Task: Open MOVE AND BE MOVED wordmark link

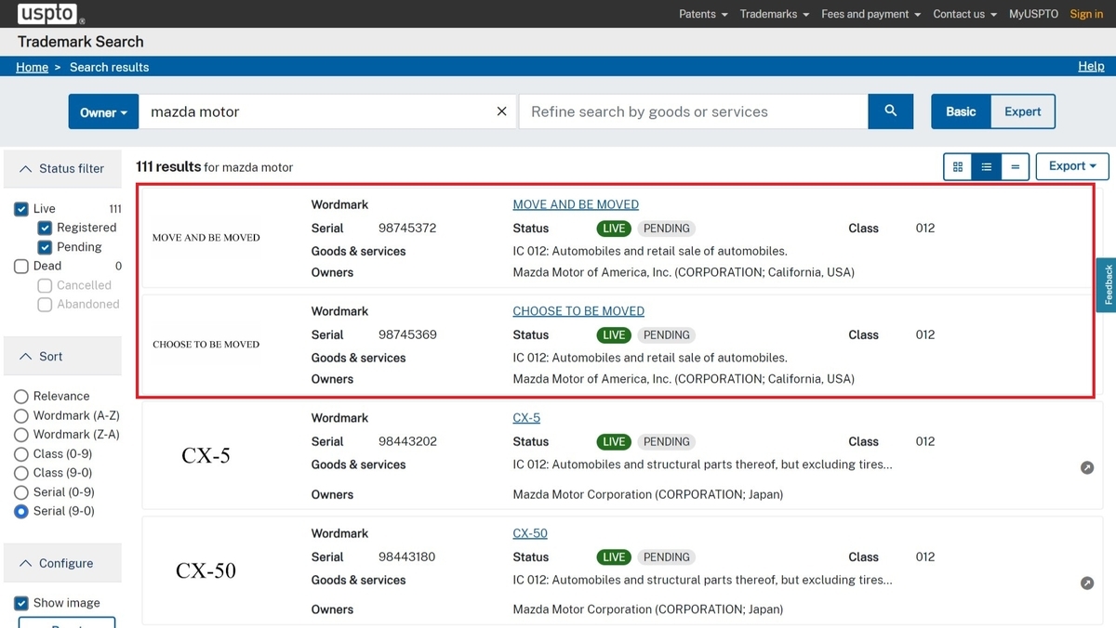Action: click(x=576, y=204)
